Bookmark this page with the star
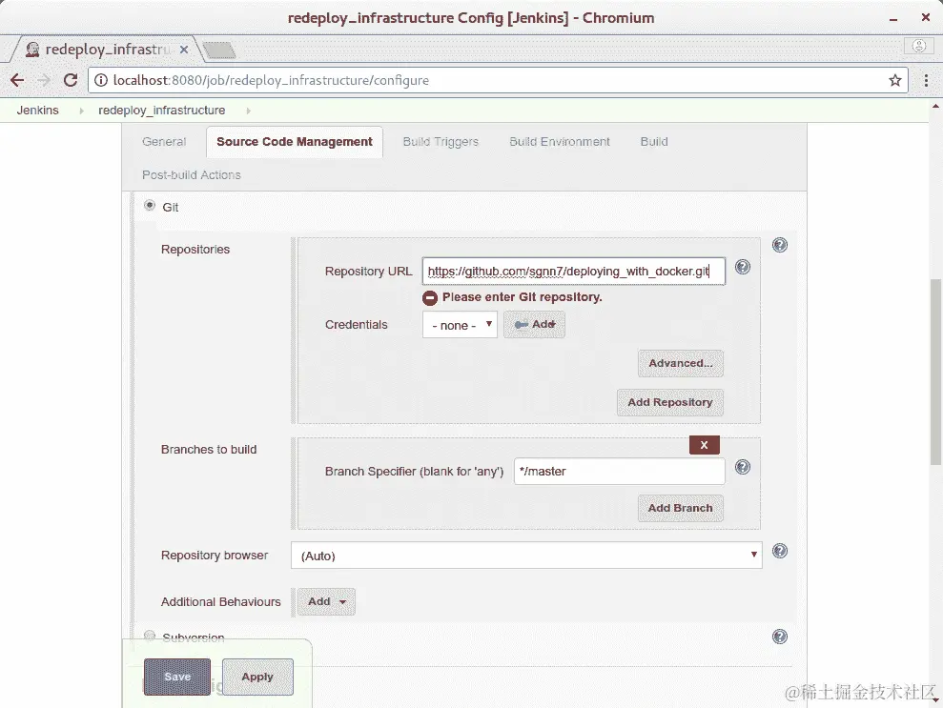 pos(895,80)
